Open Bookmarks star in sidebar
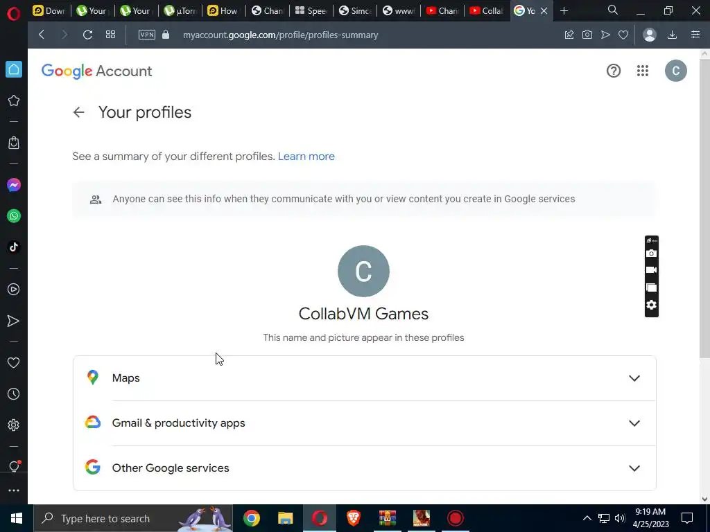 coord(14,100)
